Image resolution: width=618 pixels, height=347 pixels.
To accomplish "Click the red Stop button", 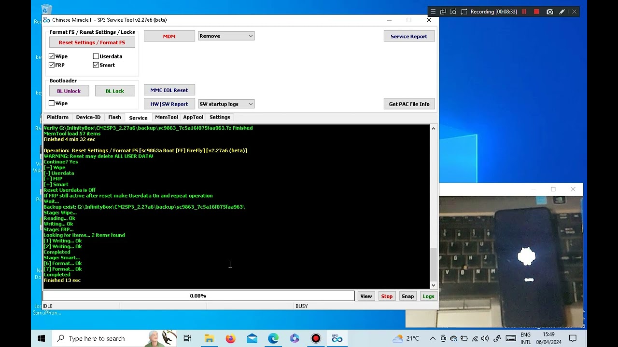I will [387, 296].
